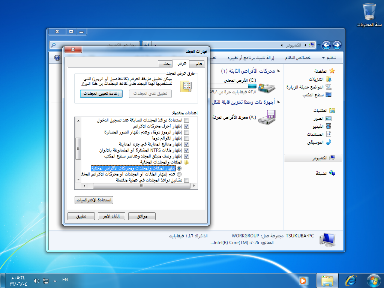The image size is (384, 288).
Task: Select Computer (الكمبيوتر) in navigation pane
Action: pyautogui.click(x=313, y=158)
